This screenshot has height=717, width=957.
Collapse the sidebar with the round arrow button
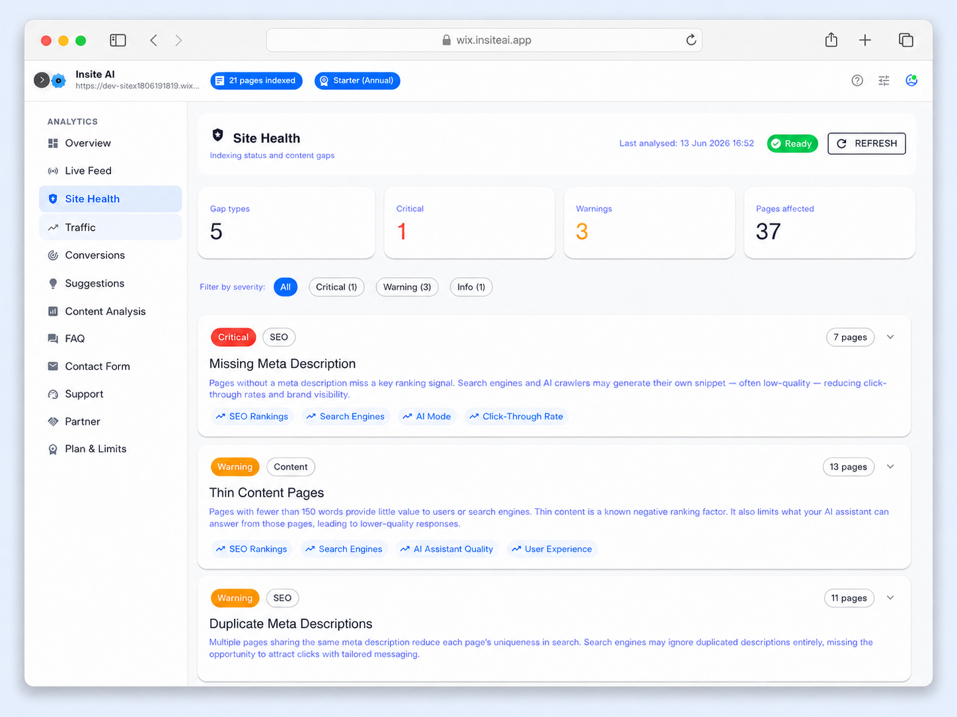42,80
